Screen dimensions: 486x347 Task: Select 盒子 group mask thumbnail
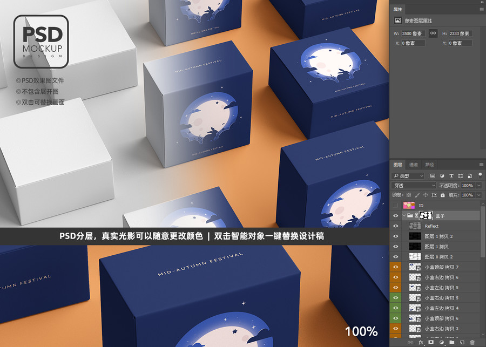coord(426,216)
